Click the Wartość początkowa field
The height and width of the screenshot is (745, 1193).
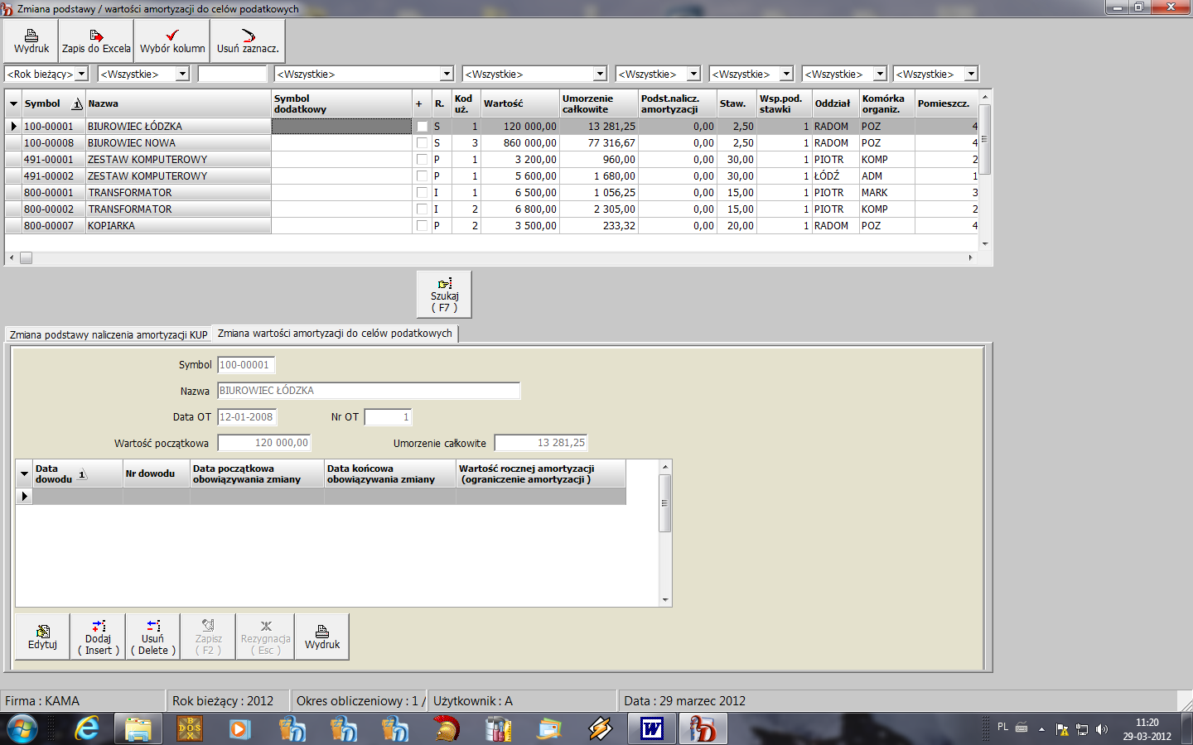264,443
